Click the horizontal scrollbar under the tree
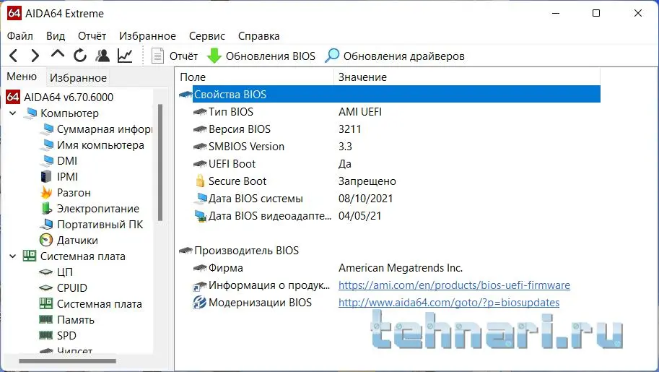Viewport: 659px width, 372px height. click(x=67, y=361)
